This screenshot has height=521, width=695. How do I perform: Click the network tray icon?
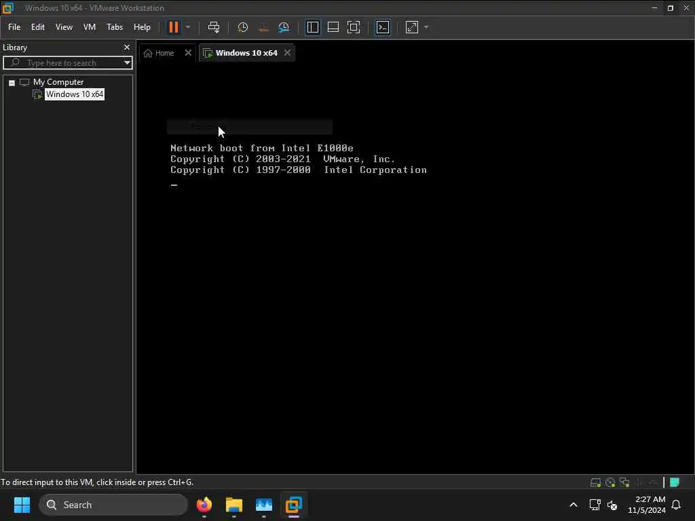(x=595, y=505)
